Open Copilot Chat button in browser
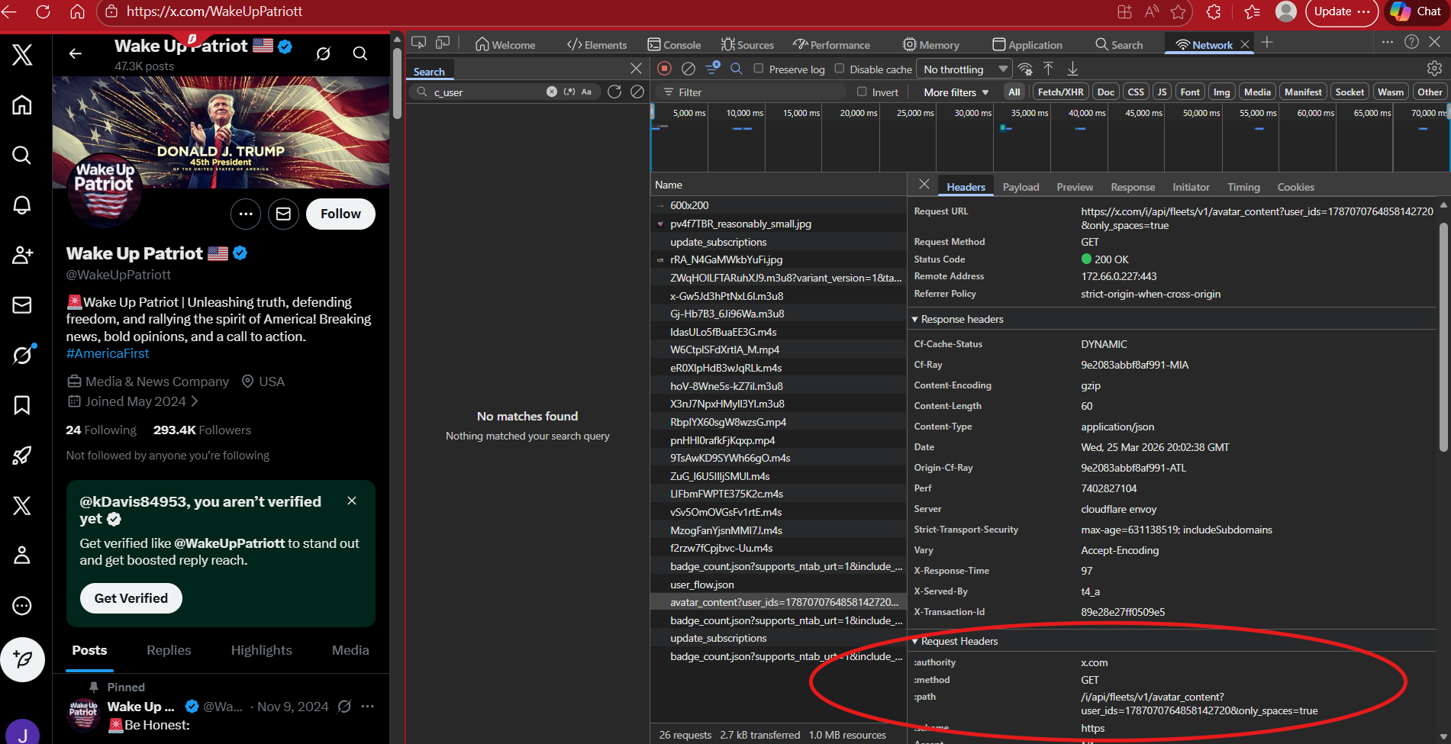Screen dimensions: 1451x744 point(1416,11)
